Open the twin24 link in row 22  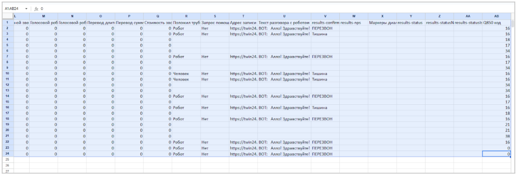243,142
